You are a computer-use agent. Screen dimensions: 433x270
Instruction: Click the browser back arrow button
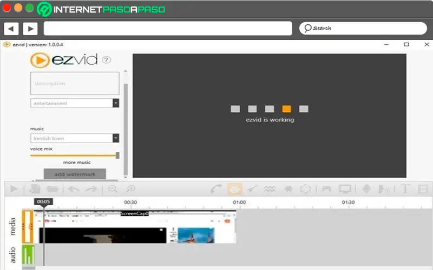[x=11, y=29]
